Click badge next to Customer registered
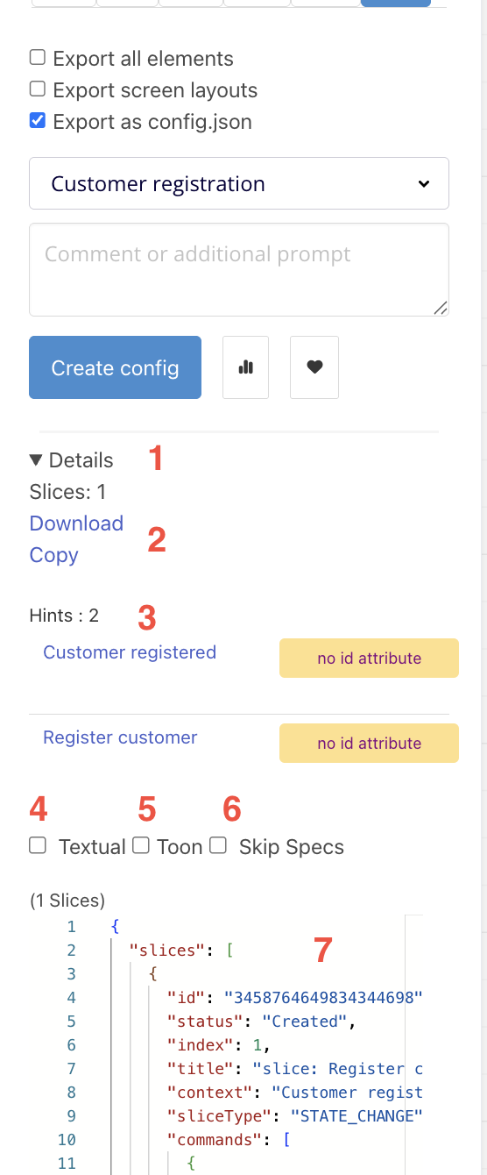This screenshot has height=1175, width=487. coord(369,659)
